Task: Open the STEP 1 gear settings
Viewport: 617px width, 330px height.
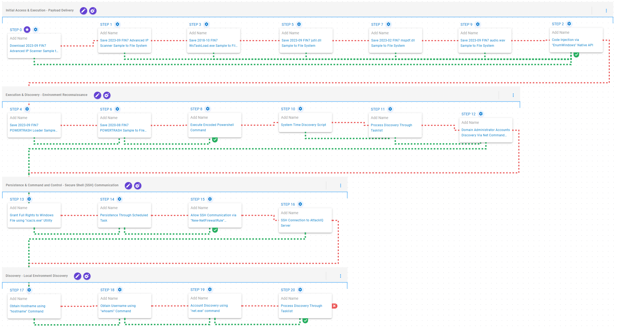Action: point(117,24)
